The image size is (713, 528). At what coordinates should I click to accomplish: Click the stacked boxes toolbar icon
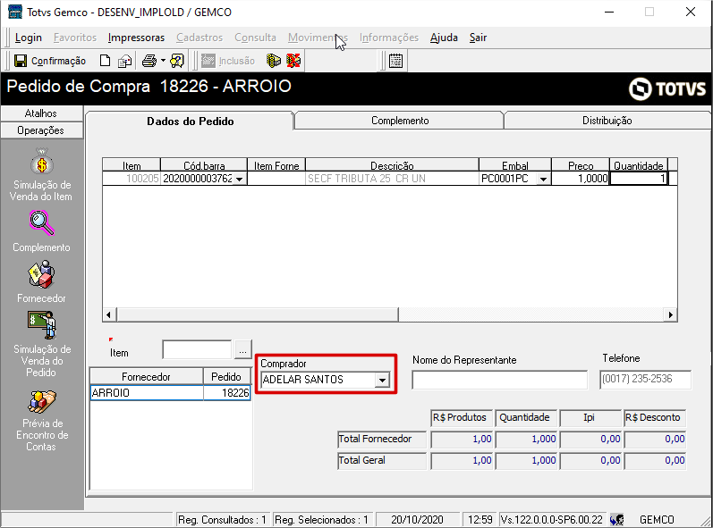[273, 61]
